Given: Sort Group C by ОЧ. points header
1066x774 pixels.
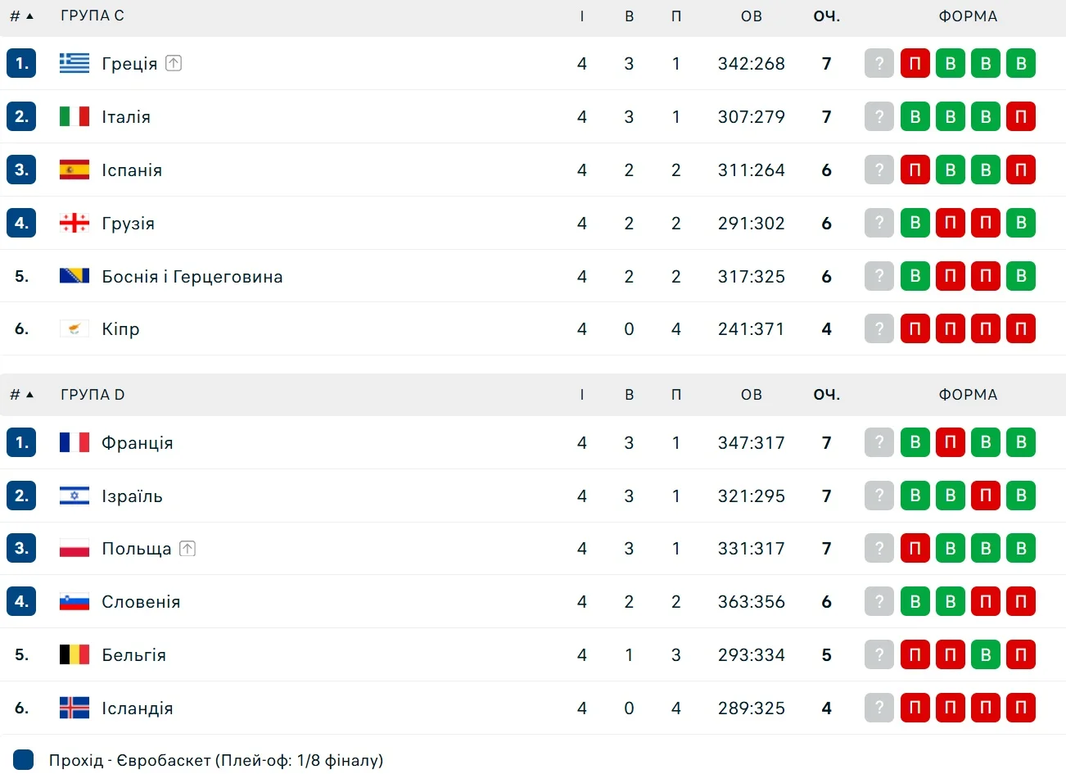Looking at the screenshot, I should (826, 16).
